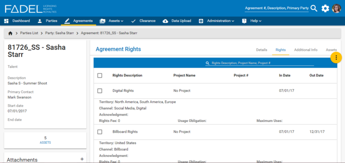
Task: Open the user profile avatar
Action: pos(336,9)
